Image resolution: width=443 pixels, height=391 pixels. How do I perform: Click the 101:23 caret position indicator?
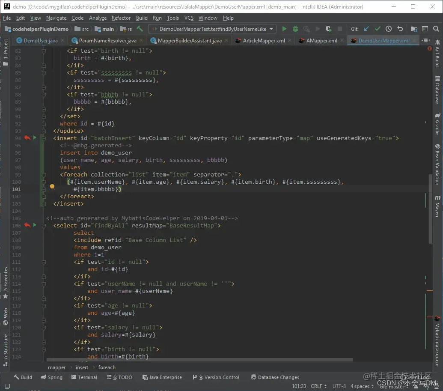coord(299,386)
